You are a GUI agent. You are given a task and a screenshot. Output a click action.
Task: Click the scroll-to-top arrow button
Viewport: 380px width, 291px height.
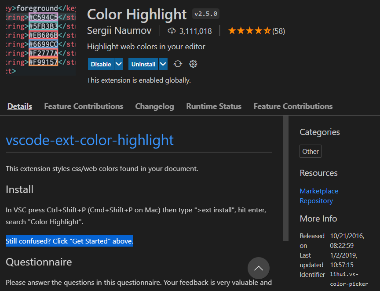click(259, 268)
